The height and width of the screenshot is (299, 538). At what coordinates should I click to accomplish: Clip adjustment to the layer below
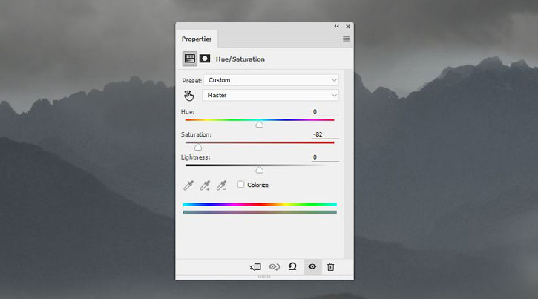(255, 267)
